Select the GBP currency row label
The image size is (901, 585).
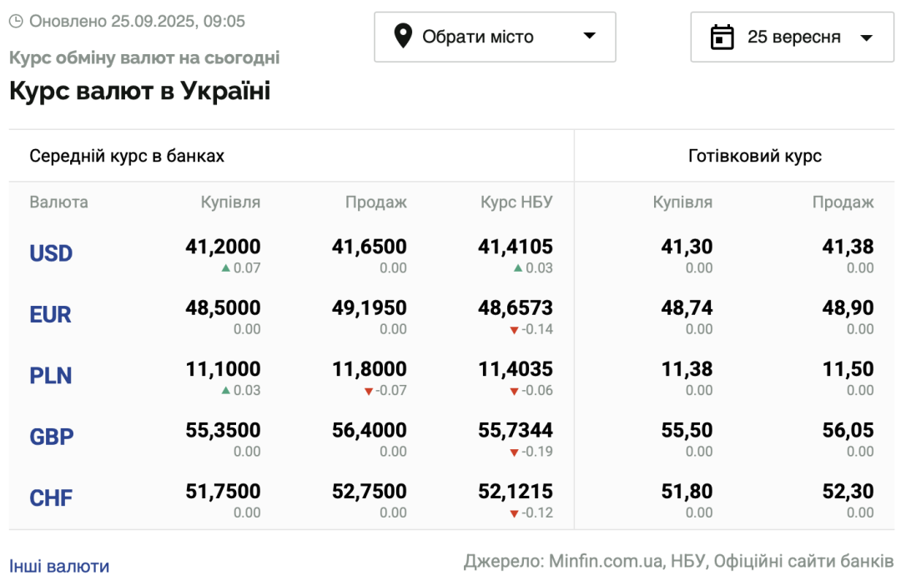pyautogui.click(x=52, y=437)
